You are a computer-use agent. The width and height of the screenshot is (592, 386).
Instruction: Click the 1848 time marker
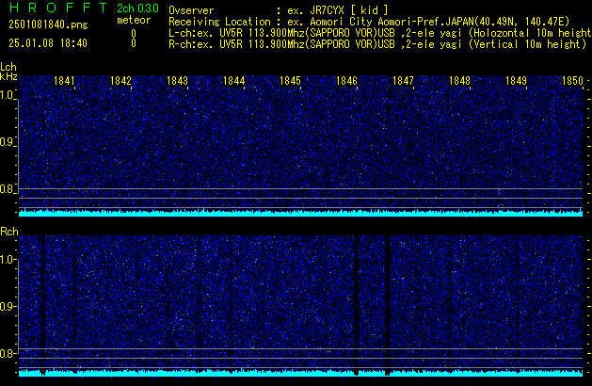point(459,81)
